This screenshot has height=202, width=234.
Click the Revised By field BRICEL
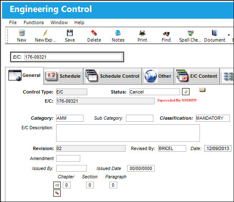[x=172, y=148]
